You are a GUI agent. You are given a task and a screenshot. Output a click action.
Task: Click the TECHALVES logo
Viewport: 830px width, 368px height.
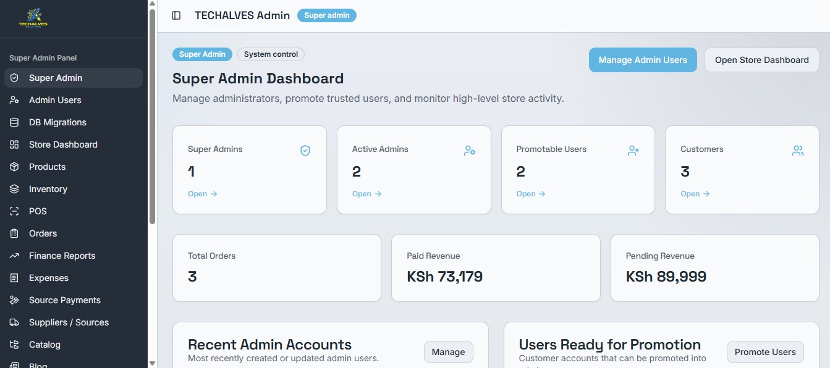pos(33,19)
